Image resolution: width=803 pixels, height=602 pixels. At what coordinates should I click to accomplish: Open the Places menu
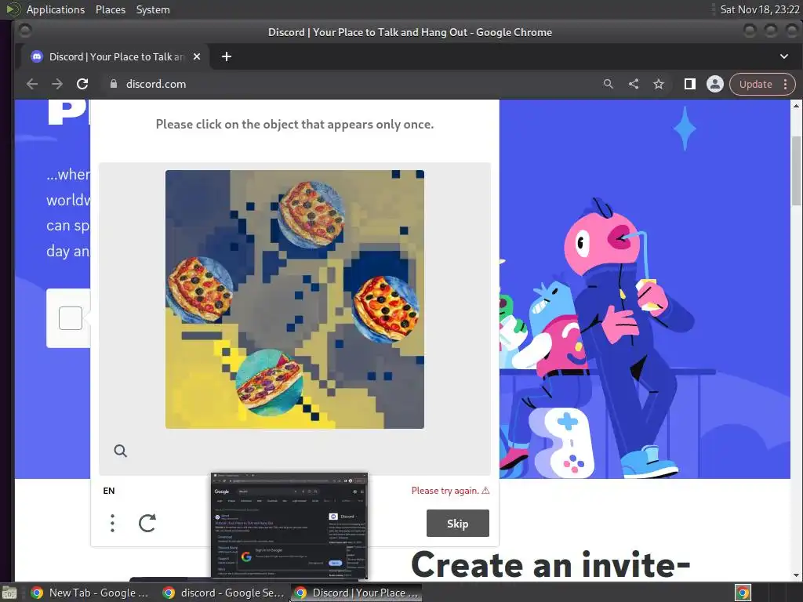tap(110, 9)
